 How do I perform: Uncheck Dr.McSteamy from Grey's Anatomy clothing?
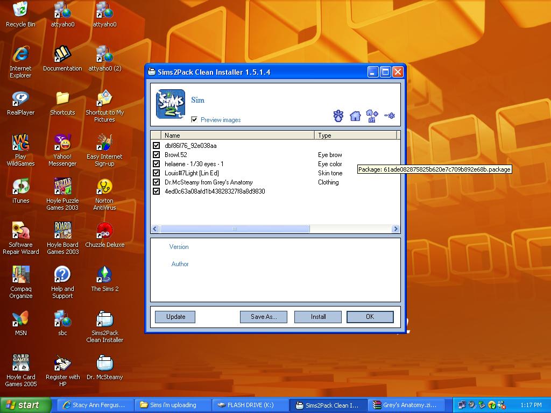[156, 182]
